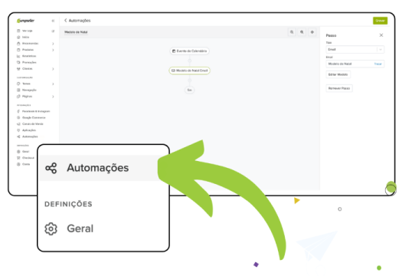402x276 pixels.
Task: Click the gear icon in the enlarged callout
Action: click(x=51, y=228)
